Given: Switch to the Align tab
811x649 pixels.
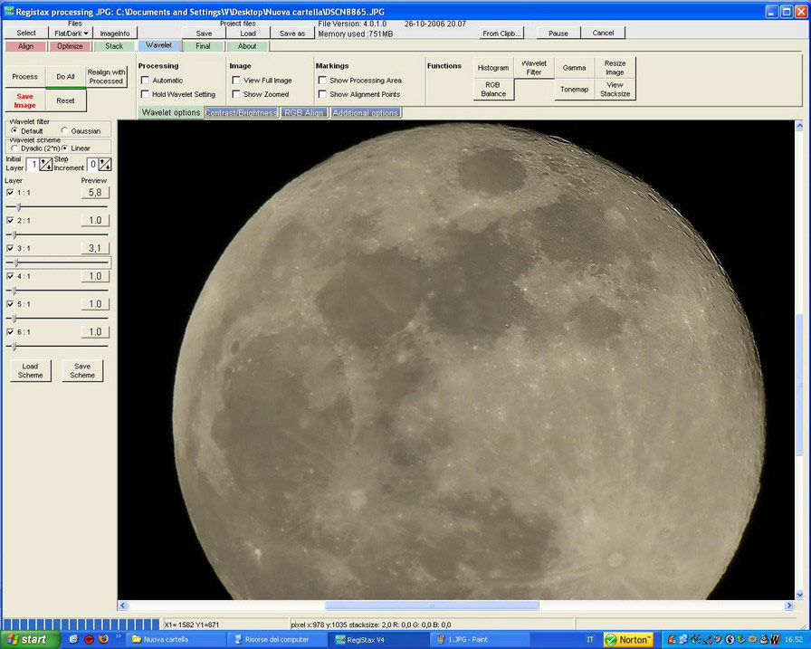Looking at the screenshot, I should click(25, 46).
